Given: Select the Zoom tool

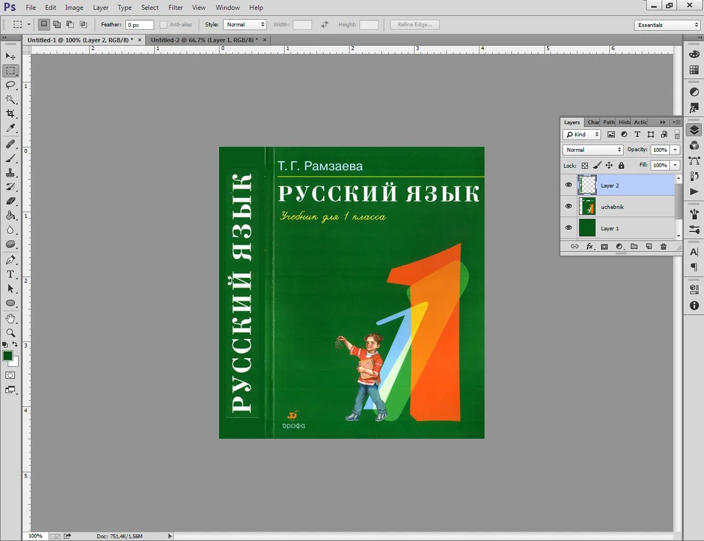Looking at the screenshot, I should point(10,333).
